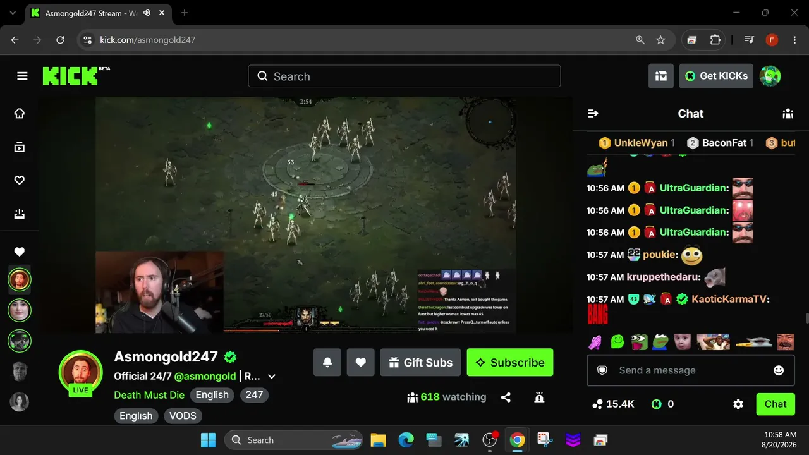Click the live stream video player
Viewport: 809px width, 455px height.
click(x=305, y=215)
